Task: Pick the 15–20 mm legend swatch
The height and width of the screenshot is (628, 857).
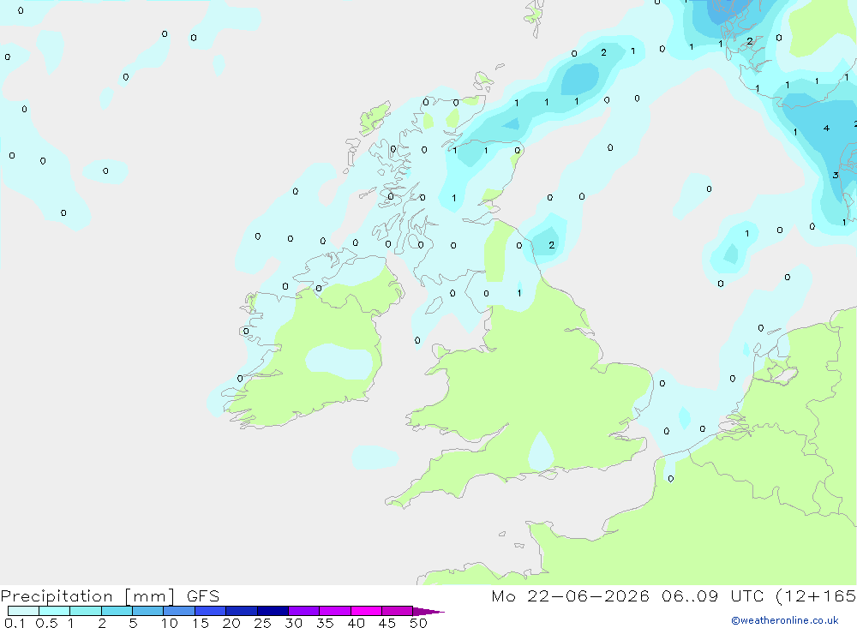Action: point(211,611)
